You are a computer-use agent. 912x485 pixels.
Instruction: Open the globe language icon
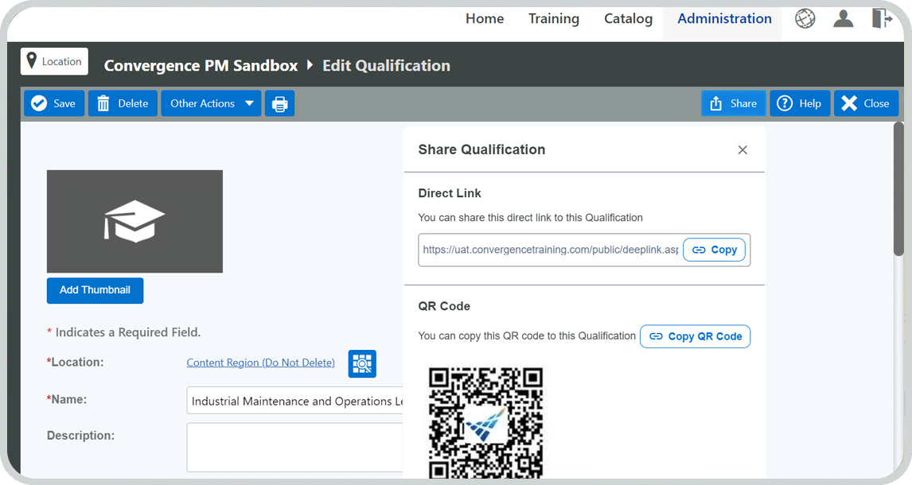[805, 18]
